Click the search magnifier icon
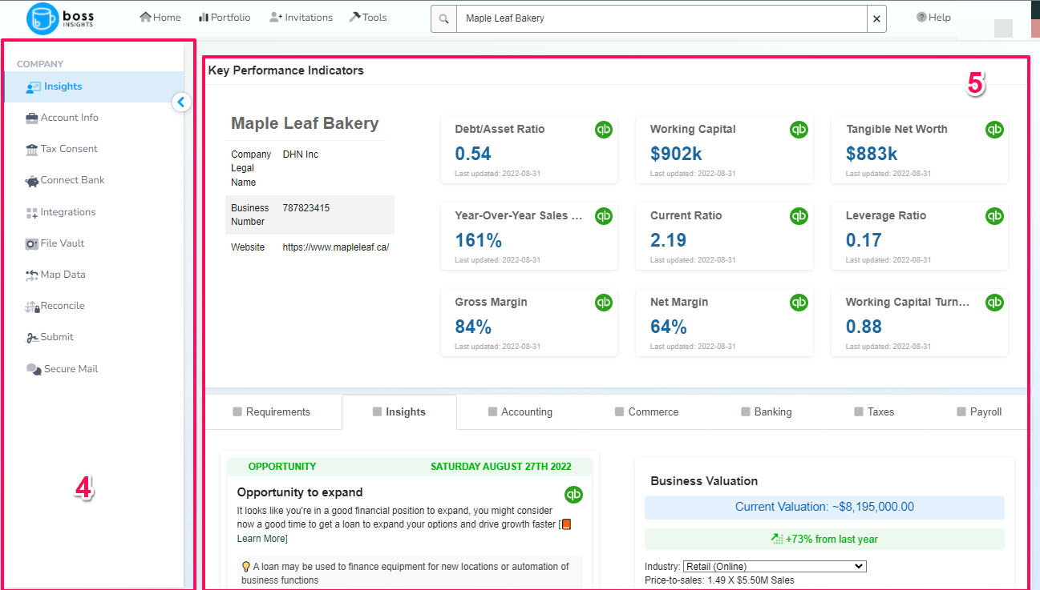Viewport: 1040px width, 590px height. [443, 18]
